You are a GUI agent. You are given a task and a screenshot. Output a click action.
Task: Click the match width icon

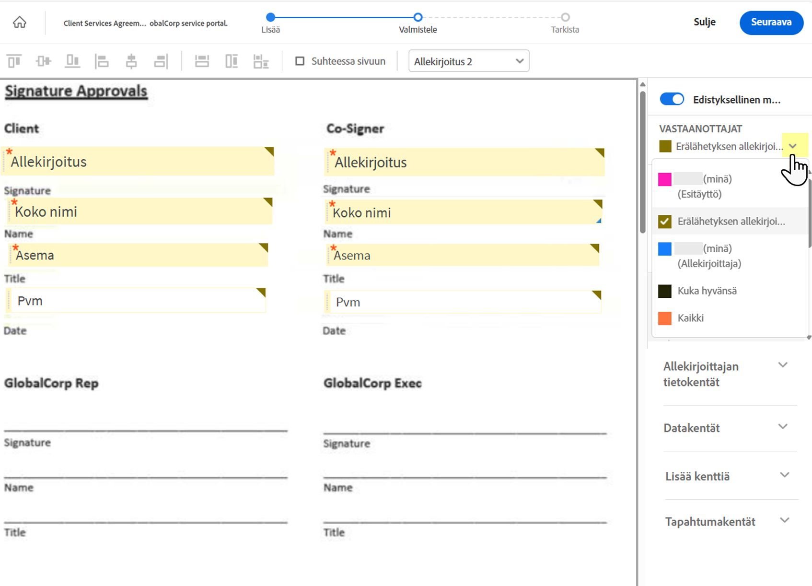[202, 61]
